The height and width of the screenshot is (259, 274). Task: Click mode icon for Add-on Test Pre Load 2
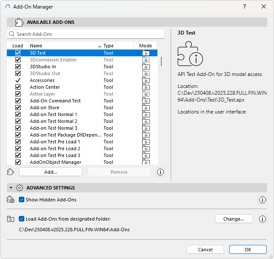[146, 148]
